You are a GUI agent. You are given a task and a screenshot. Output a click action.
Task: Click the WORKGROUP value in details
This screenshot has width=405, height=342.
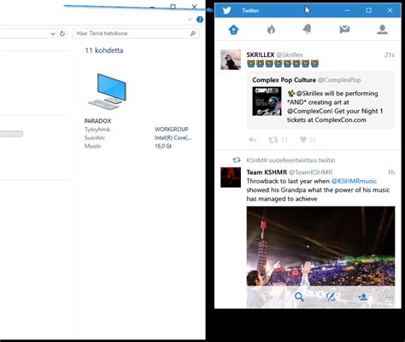coord(172,129)
